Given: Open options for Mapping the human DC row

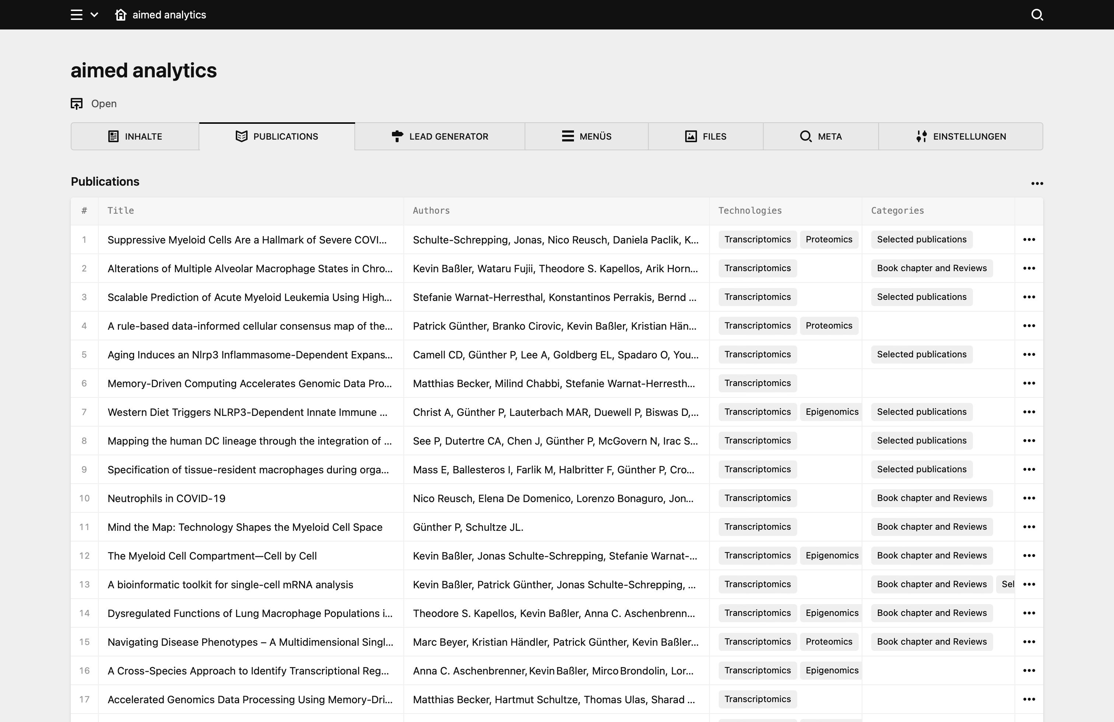Looking at the screenshot, I should [1029, 441].
